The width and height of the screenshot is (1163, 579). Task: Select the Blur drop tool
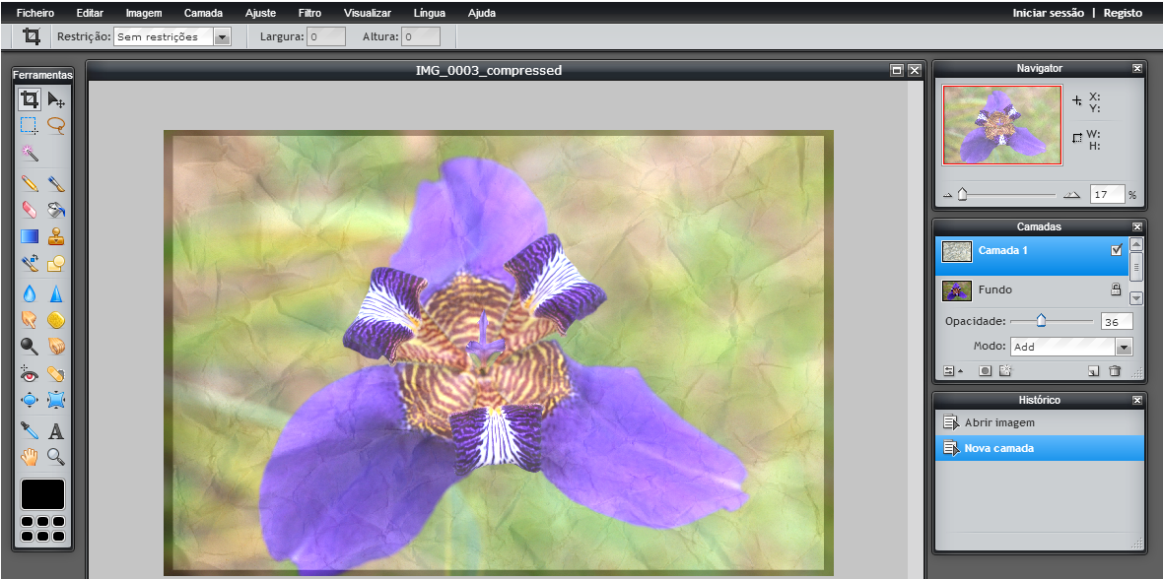pyautogui.click(x=30, y=293)
